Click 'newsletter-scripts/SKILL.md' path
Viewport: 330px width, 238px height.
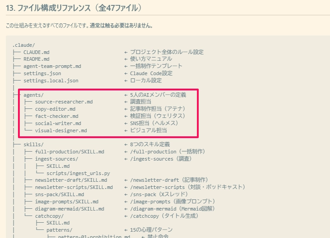(x=74, y=188)
